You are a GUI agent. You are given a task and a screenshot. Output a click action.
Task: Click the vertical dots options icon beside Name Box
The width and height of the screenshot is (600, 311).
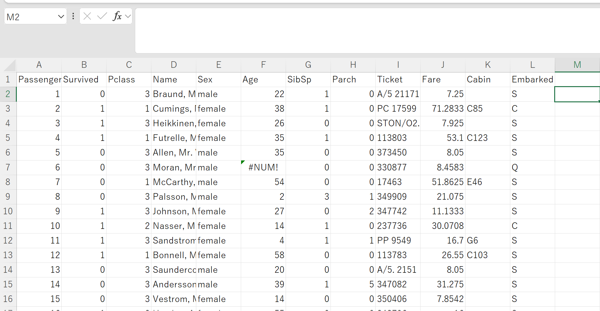[x=73, y=16]
